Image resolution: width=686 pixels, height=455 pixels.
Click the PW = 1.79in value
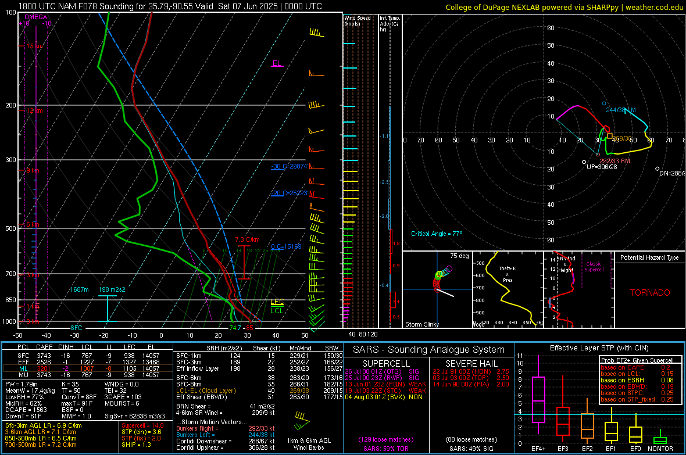(22, 384)
